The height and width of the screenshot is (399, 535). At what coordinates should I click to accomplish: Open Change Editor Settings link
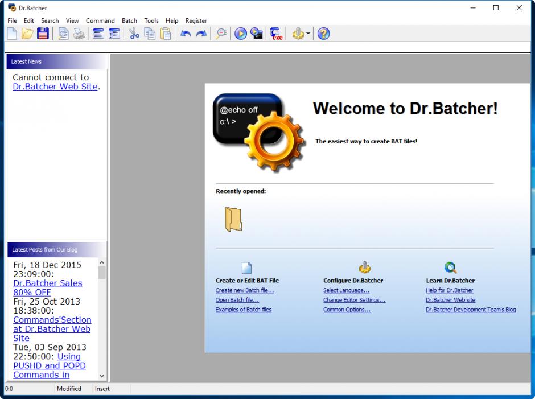tap(354, 299)
